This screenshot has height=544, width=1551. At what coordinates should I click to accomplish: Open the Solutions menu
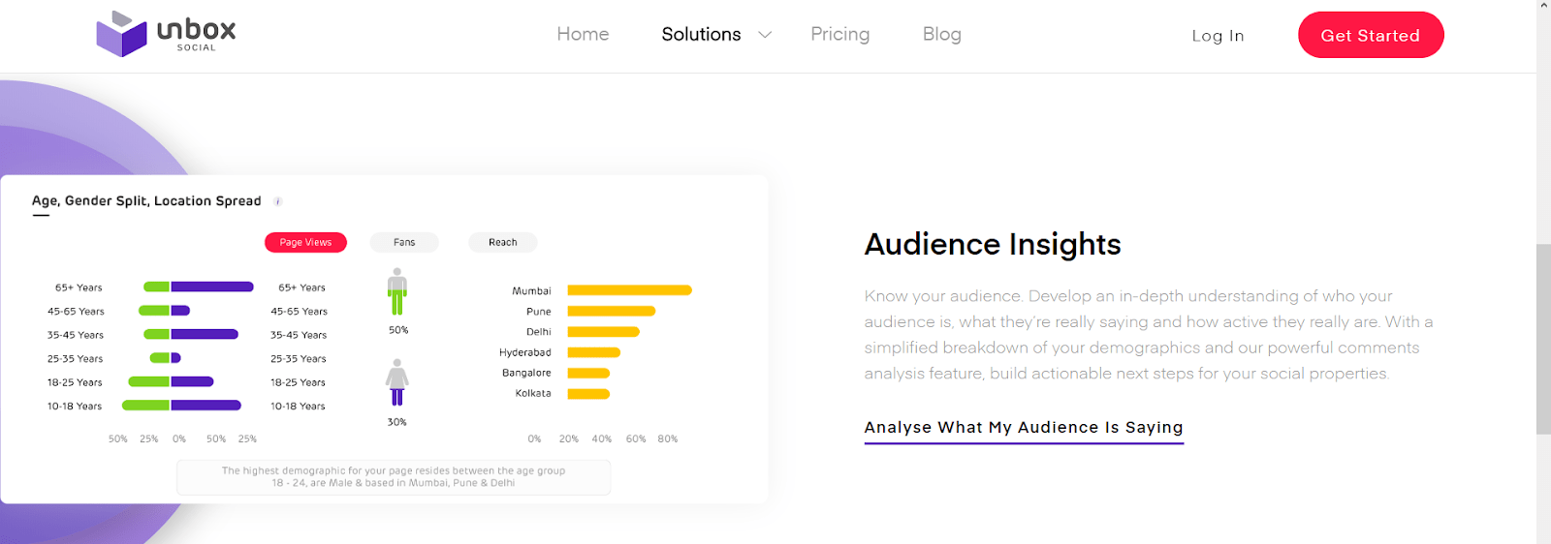(701, 34)
